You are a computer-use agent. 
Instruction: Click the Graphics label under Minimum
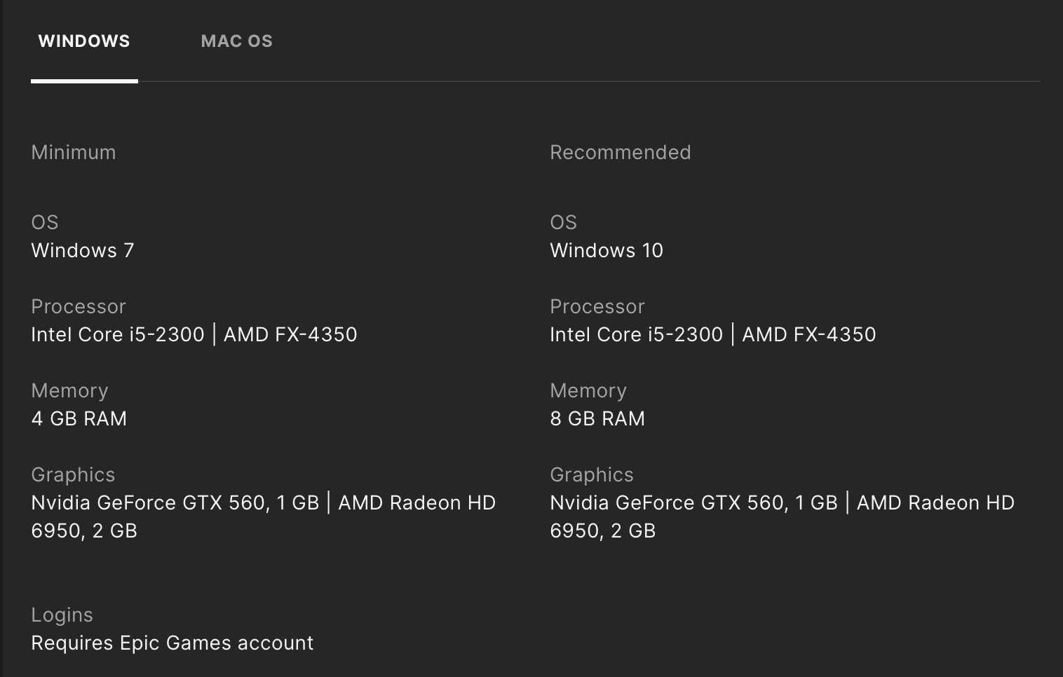click(73, 475)
